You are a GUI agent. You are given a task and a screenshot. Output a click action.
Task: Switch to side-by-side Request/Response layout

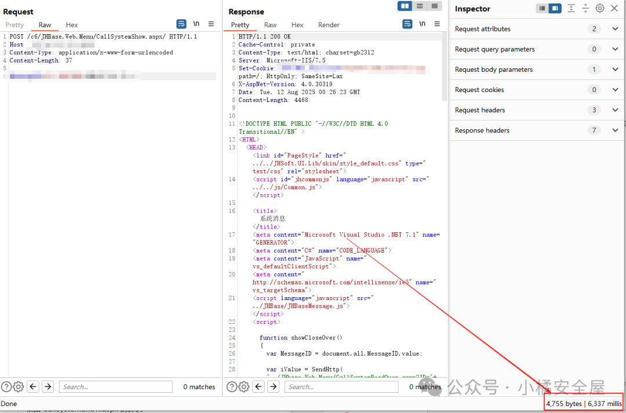click(405, 6)
